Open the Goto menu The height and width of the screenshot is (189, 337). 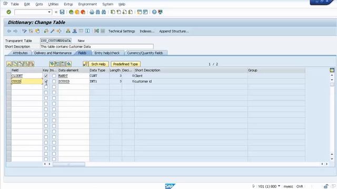click(x=39, y=4)
